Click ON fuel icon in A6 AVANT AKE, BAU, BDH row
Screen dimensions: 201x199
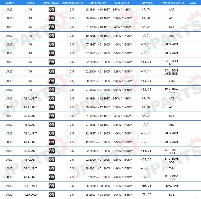click(52, 151)
